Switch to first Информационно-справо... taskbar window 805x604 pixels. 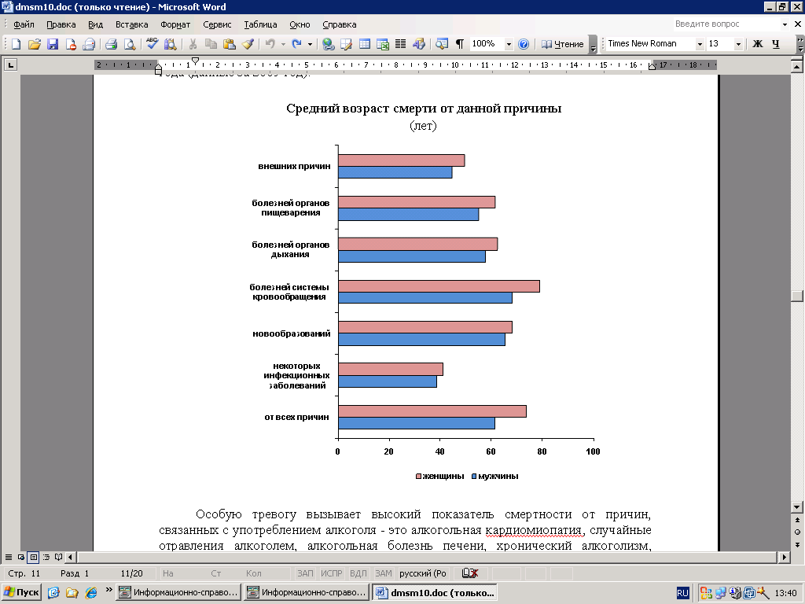(x=178, y=592)
